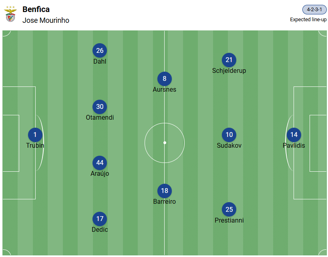Select goalkeeper Trubin's number 1 marker
Screen dimensions: 328x257
point(35,135)
